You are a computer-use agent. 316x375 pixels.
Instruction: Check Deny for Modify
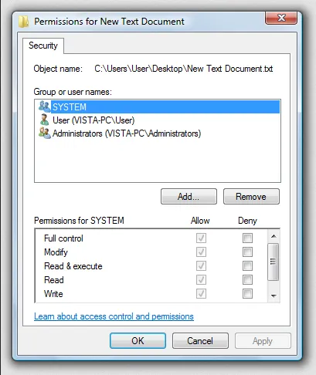(247, 252)
